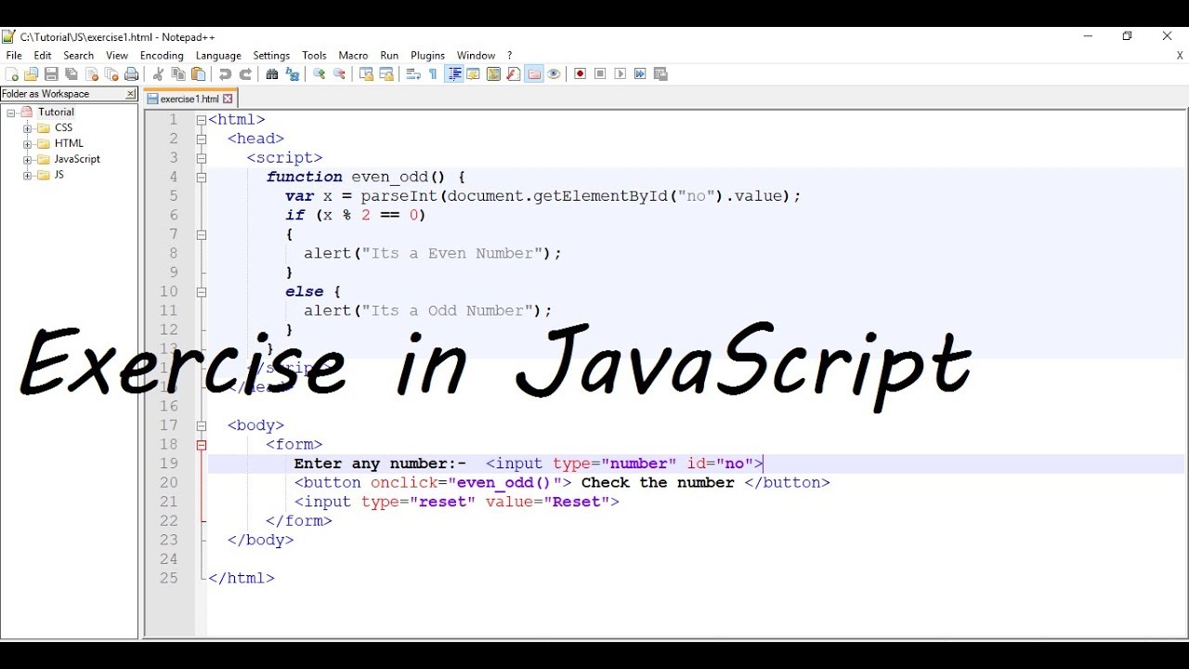Screen dimensions: 1189x669
Task: Open the ? help menu
Action: click(509, 56)
